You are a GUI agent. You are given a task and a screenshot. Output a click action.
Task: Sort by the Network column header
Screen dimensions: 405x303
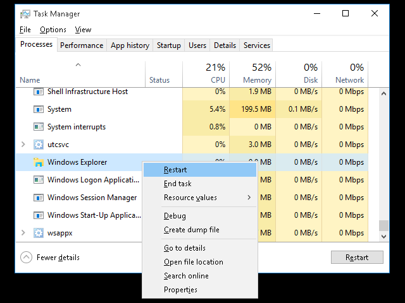[345, 74]
